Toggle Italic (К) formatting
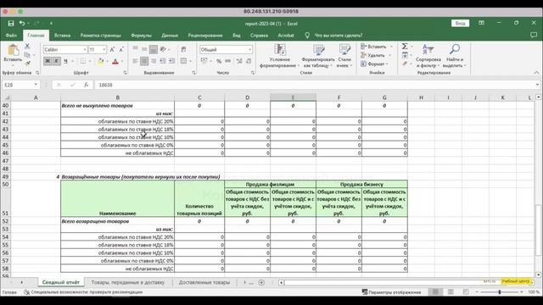Screen dimensions: 543x305 pyautogui.click(x=57, y=61)
